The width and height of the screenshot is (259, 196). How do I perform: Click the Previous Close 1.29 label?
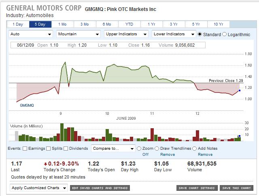pyautogui.click(x=226, y=81)
